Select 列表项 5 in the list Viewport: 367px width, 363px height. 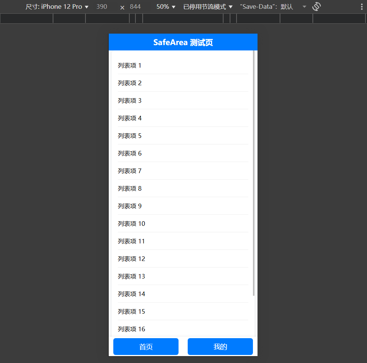pos(130,136)
